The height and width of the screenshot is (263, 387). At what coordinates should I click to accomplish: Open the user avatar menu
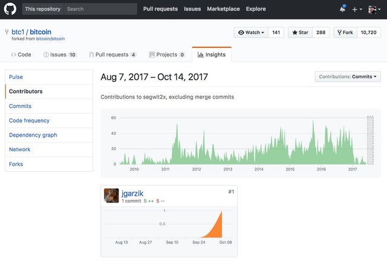374,10
